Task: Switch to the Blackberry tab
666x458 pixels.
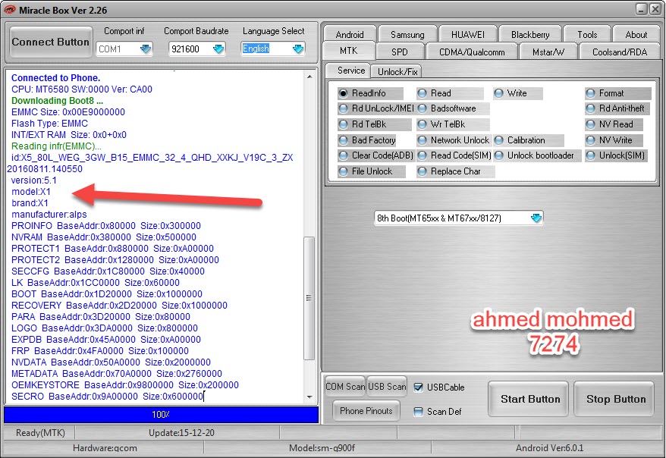Action: (530, 34)
